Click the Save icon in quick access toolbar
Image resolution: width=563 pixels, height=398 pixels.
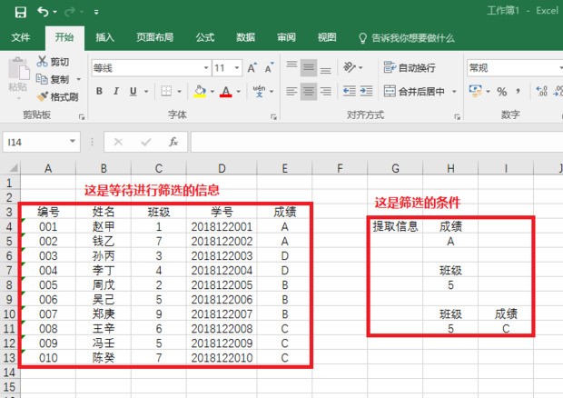pyautogui.click(x=21, y=12)
